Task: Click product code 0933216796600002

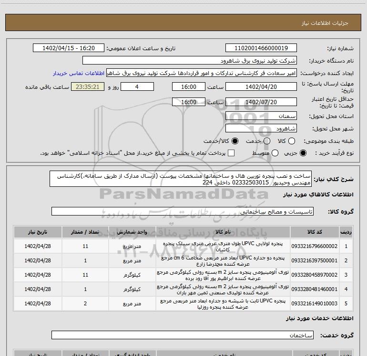Action: (x=315, y=246)
